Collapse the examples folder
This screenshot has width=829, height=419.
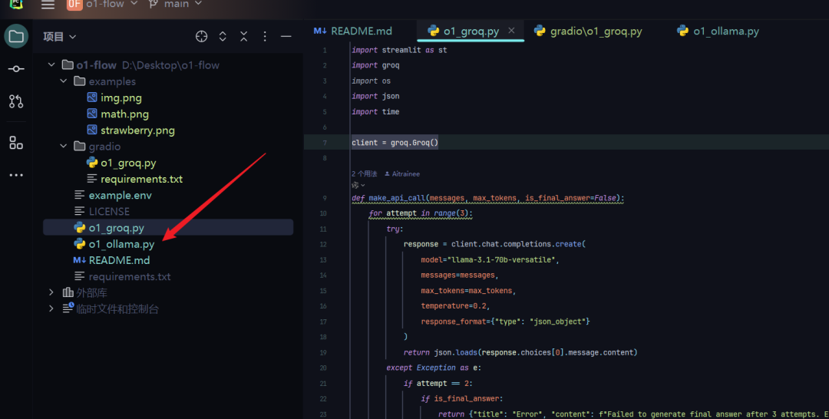(64, 81)
